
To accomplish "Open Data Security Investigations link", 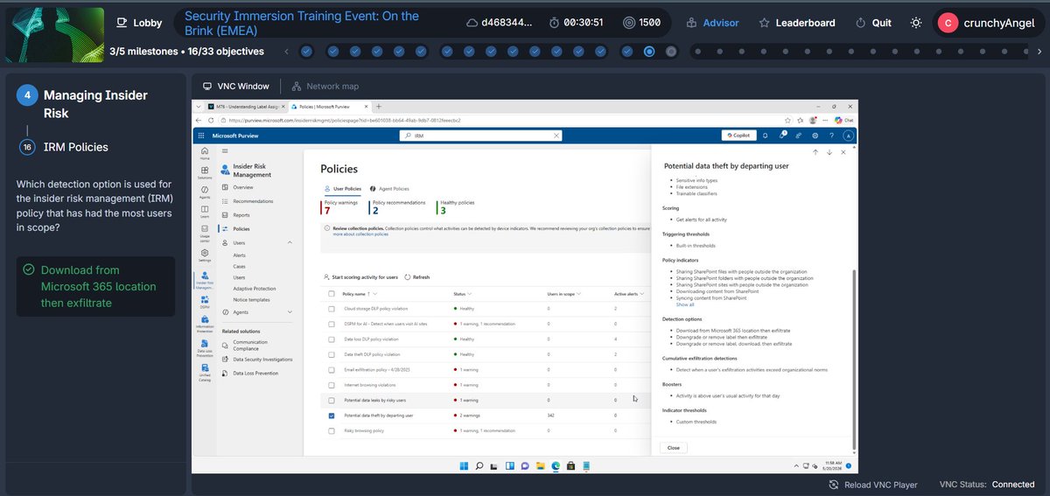I will pyautogui.click(x=255, y=360).
